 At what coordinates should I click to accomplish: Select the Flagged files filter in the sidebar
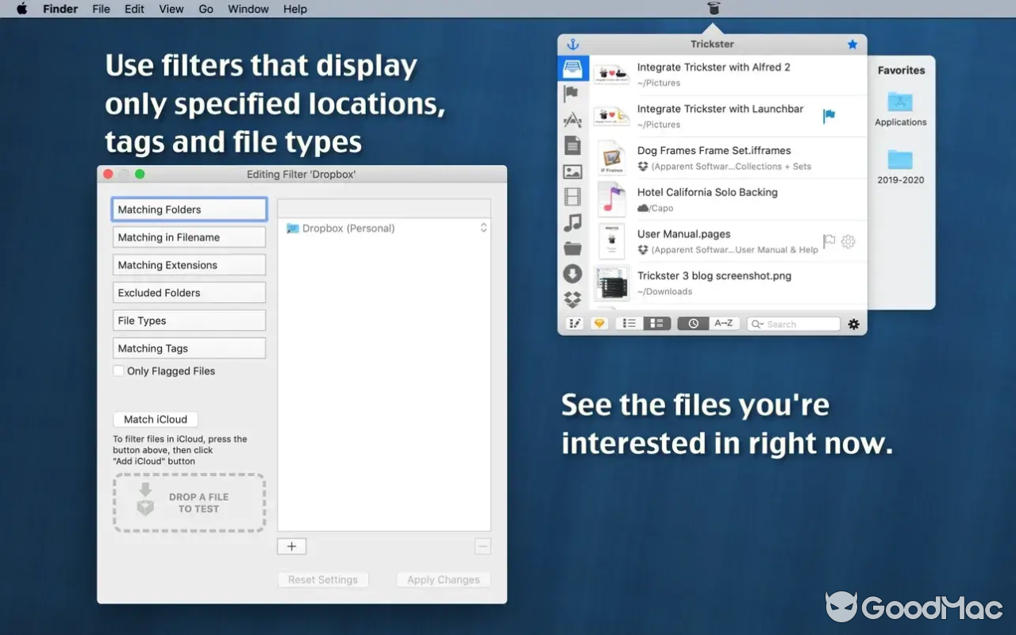(573, 93)
